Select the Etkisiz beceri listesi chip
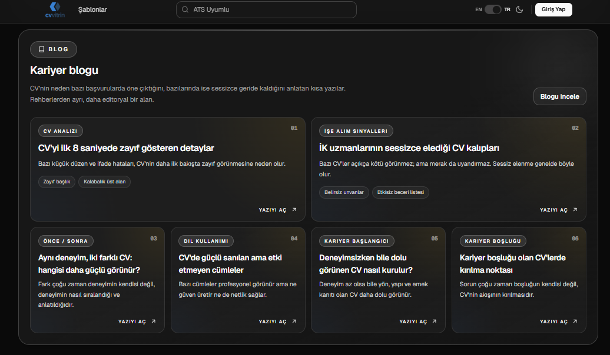 (x=400, y=192)
